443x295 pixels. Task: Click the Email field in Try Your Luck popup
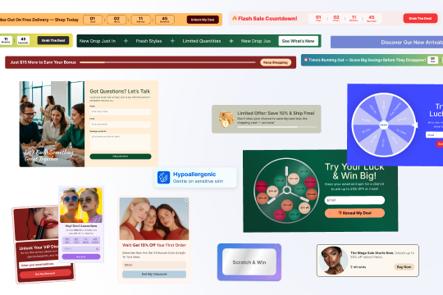pos(354,200)
